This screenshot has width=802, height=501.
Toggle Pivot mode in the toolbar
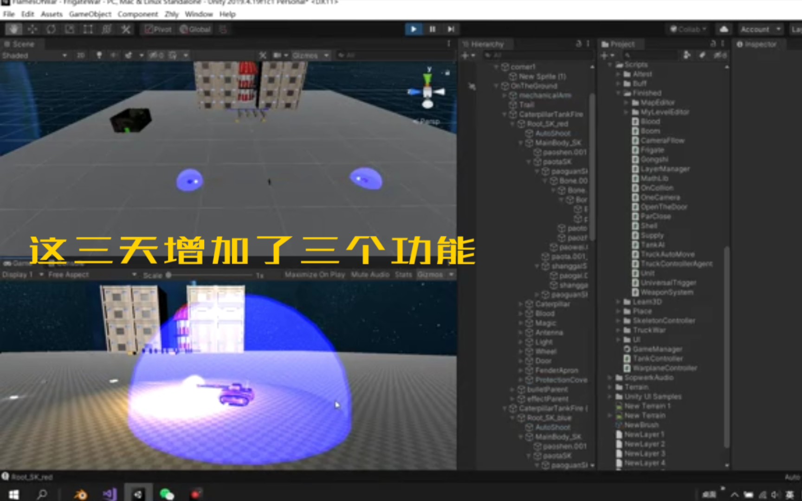[157, 29]
